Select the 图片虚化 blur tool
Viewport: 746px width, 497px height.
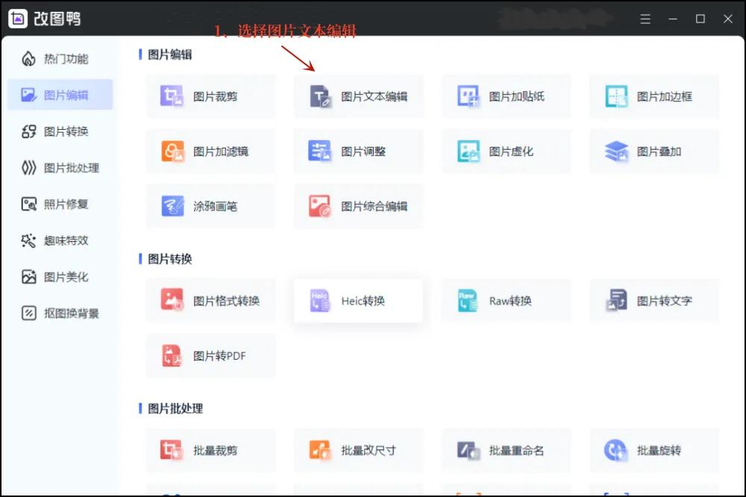coord(506,151)
